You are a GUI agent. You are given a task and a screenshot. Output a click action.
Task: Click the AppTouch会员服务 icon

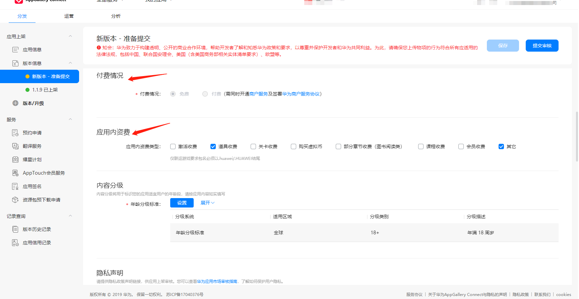15,173
